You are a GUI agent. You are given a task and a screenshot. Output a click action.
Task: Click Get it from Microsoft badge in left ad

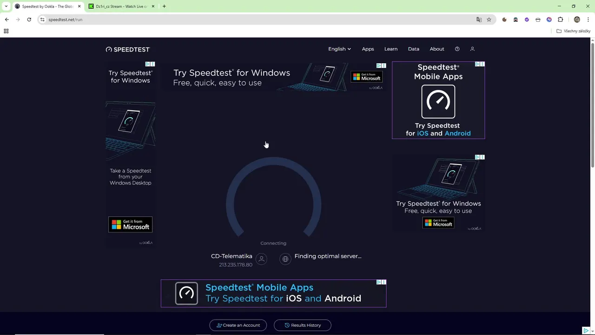click(x=130, y=224)
